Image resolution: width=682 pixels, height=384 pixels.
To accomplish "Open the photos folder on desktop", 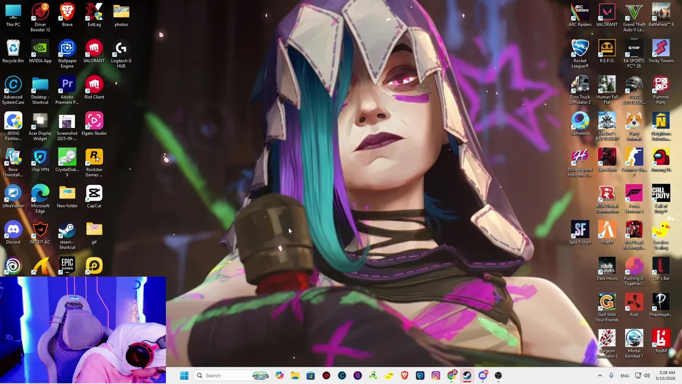I will click(x=121, y=15).
